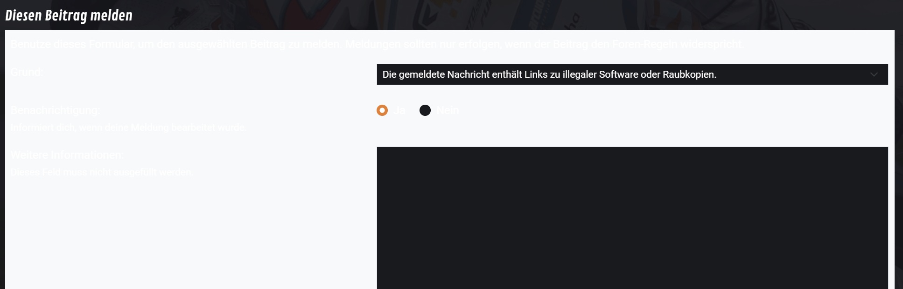Click the dark header area right of the heading
903x289 pixels.
[x=513, y=15]
